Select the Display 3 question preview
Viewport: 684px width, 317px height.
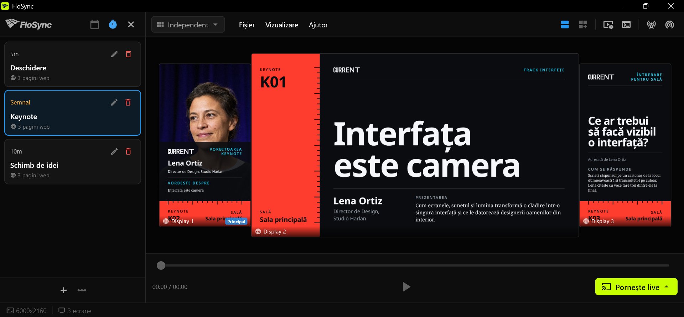[625, 145]
